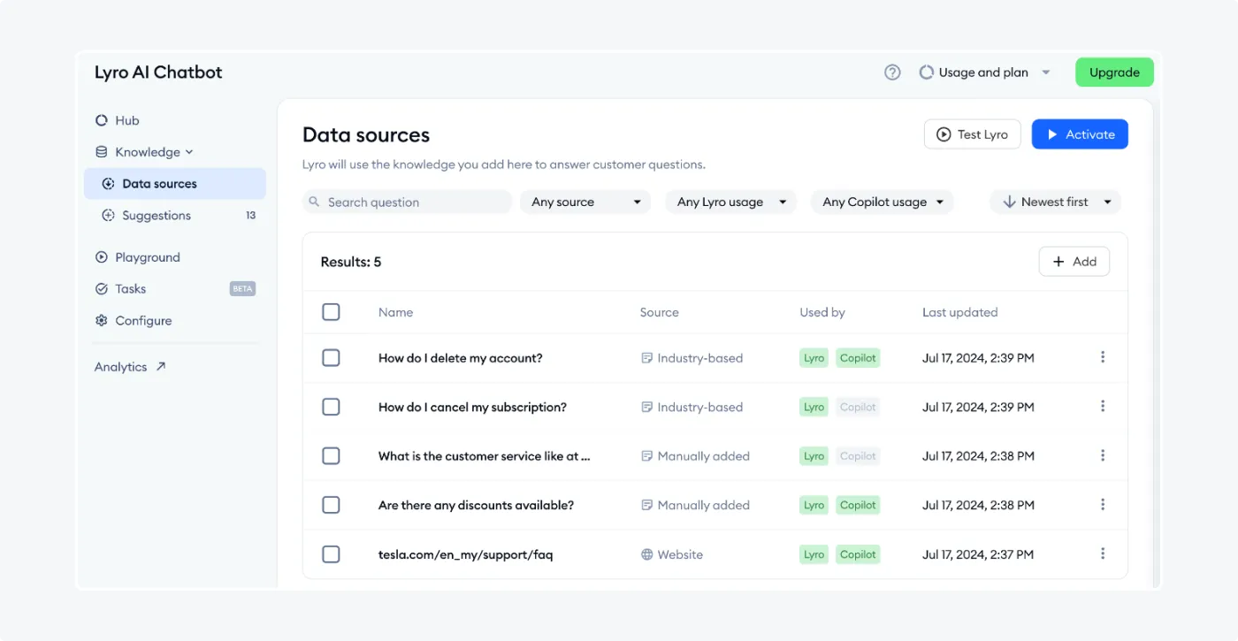Click Lyro tag in delete account row
Screen dimensions: 1238x641
click(x=814, y=358)
